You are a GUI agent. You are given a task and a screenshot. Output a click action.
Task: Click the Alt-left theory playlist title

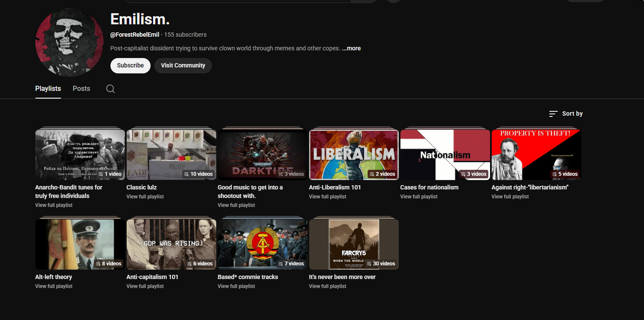coord(53,277)
